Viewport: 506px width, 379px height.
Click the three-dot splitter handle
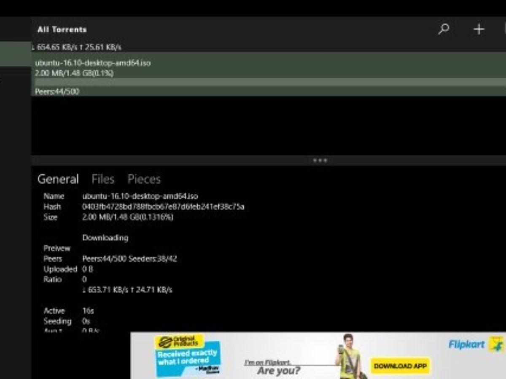(x=320, y=160)
